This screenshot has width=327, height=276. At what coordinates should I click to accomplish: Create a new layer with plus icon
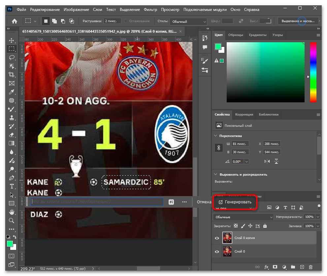302,267
